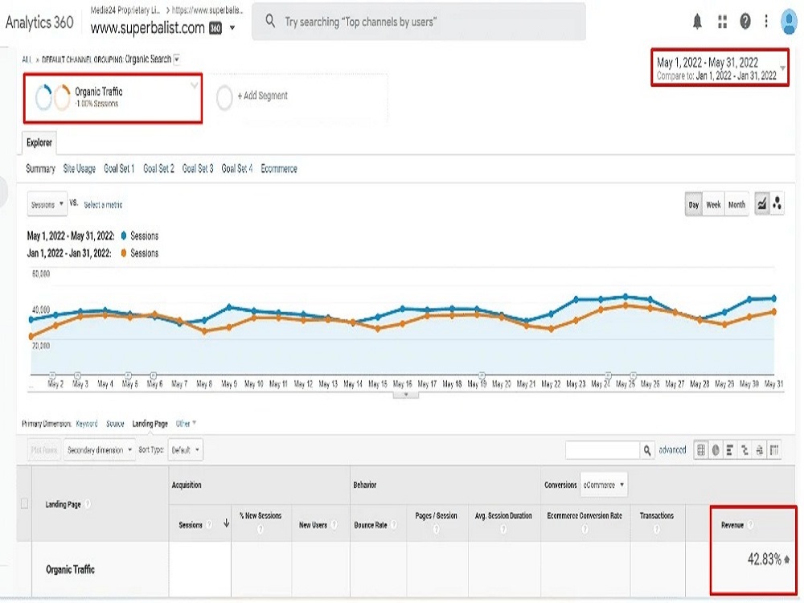Click the Bounce Rate help icon
Viewport: 804px width, 603px height.
(394, 524)
